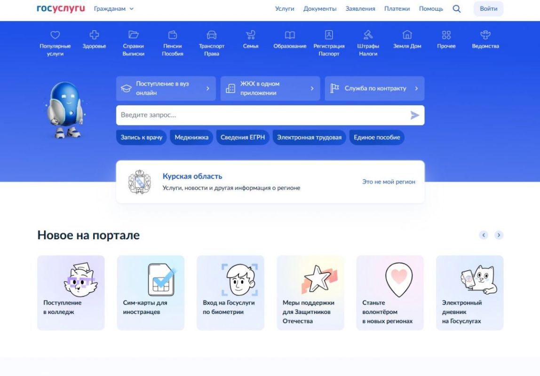
Task: Click the chevron on ЖКХ в одном приложении
Action: click(x=312, y=88)
